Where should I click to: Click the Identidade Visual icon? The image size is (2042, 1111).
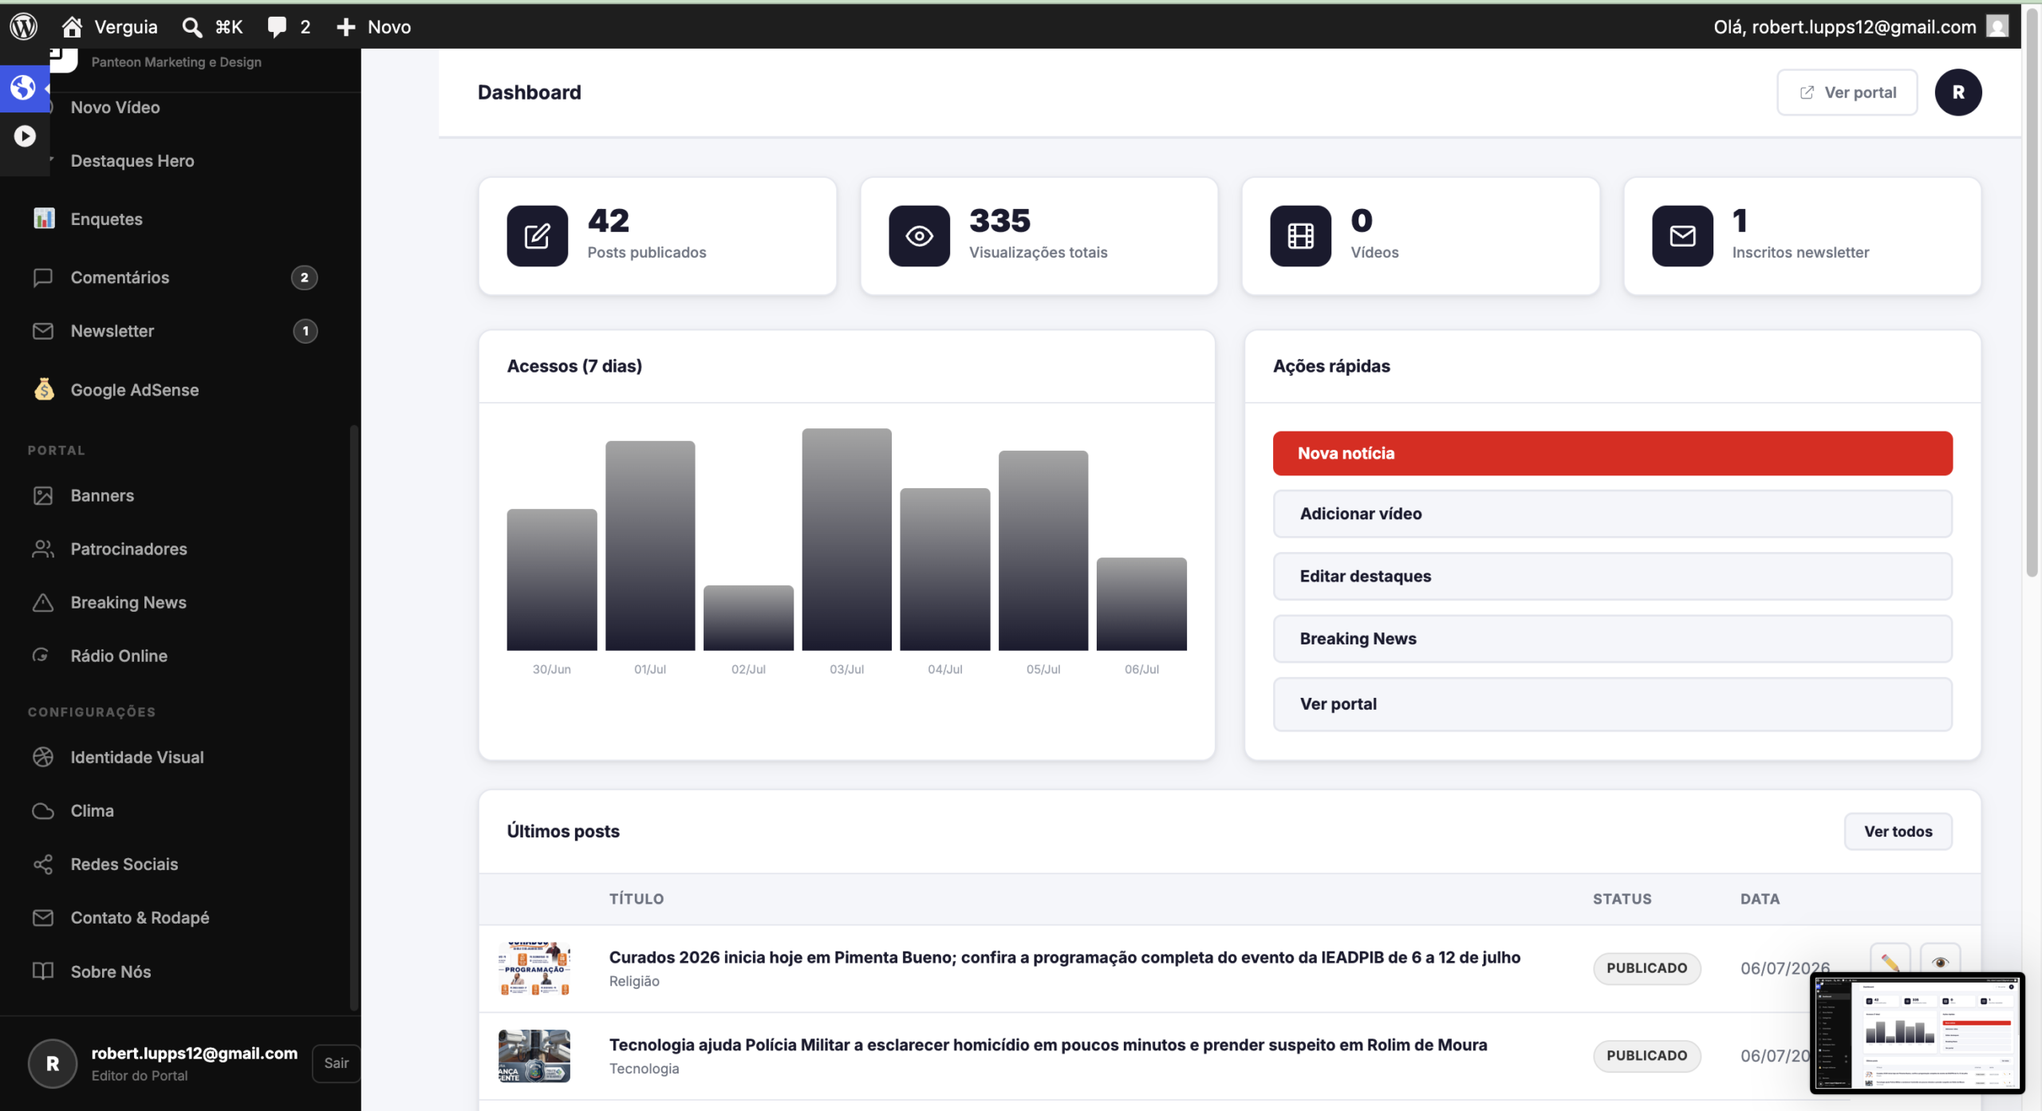43,757
